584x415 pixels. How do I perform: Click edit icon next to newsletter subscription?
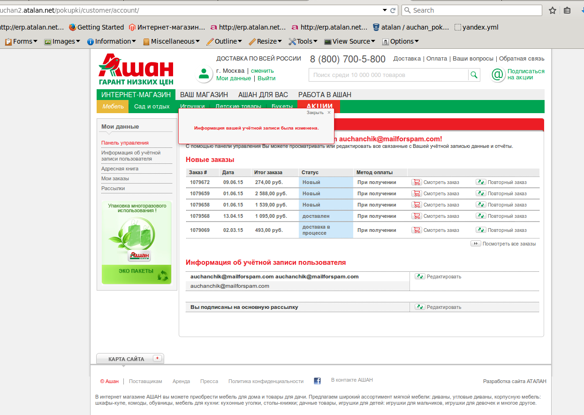point(419,307)
